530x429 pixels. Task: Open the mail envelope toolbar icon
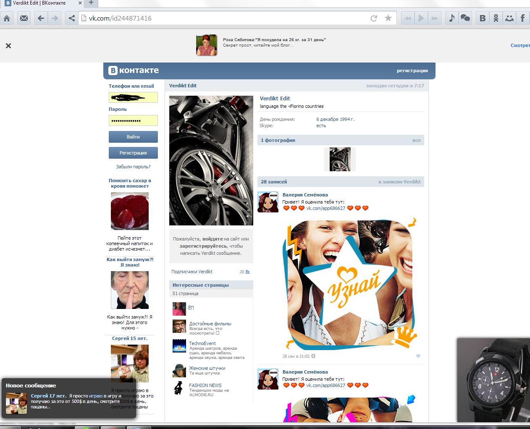point(24,18)
